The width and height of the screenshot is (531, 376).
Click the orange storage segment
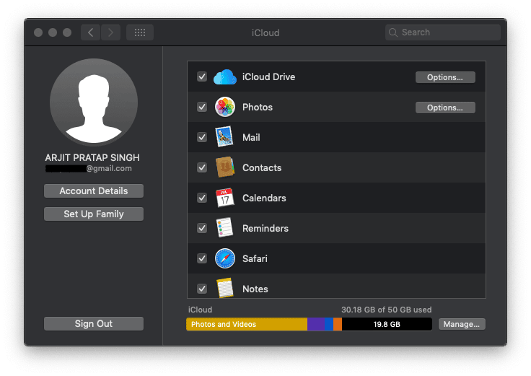pos(338,324)
